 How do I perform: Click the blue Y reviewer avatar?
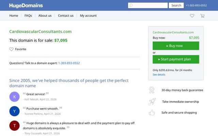(14, 111)
